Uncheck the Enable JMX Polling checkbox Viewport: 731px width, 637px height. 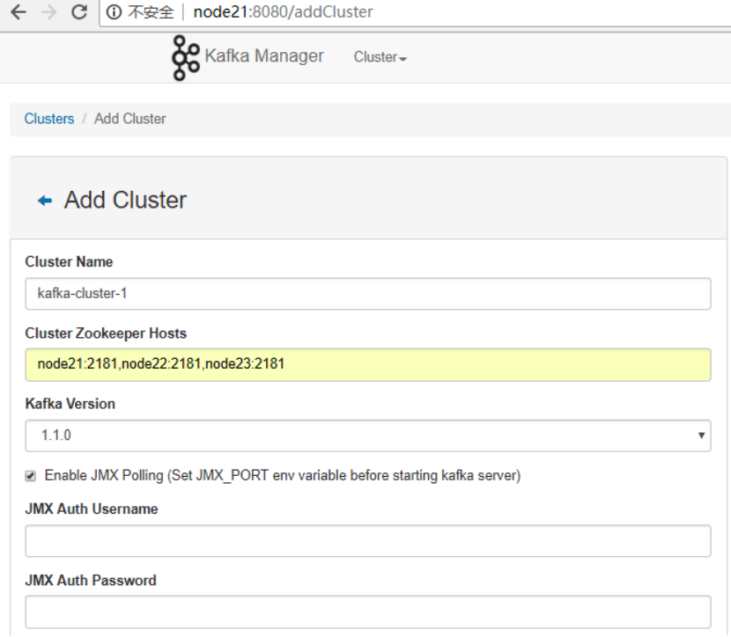point(31,476)
